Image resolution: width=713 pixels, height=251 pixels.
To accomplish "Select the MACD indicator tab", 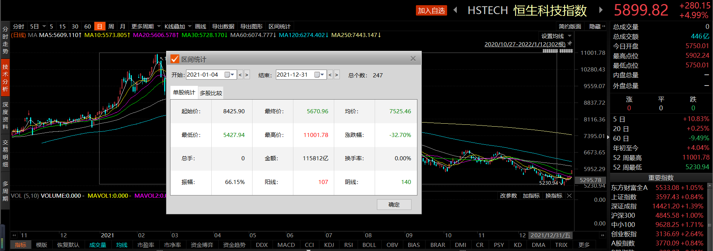I will [x=286, y=245].
